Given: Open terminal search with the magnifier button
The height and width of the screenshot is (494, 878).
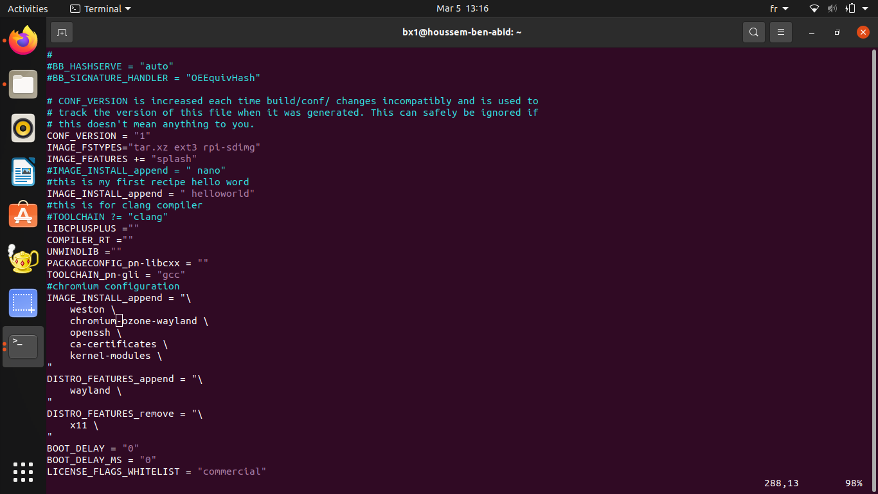Looking at the screenshot, I should coord(753,32).
